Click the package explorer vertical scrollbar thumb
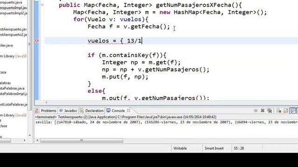 (29, 55)
